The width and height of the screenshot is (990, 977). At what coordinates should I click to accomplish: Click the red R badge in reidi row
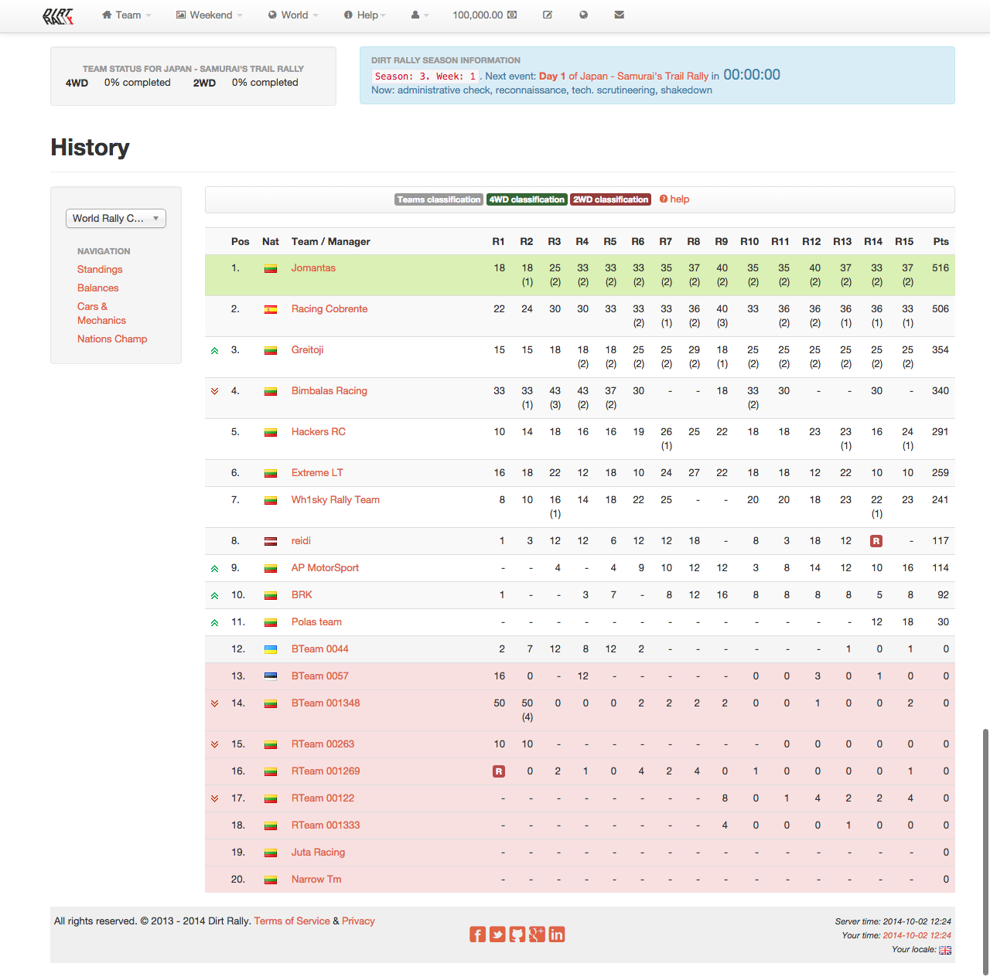(876, 541)
